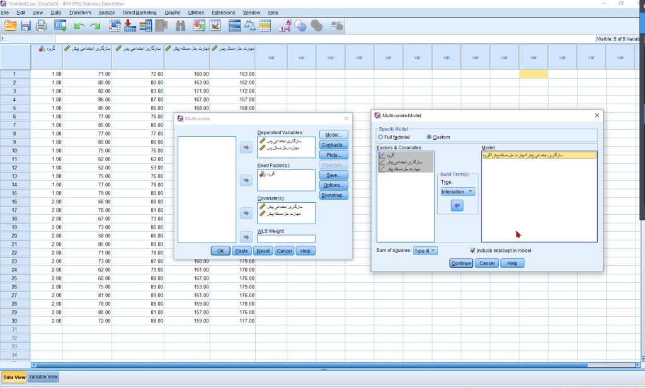Image resolution: width=645 pixels, height=388 pixels.
Task: Click OK in the Multivariate dialog
Action: point(220,251)
